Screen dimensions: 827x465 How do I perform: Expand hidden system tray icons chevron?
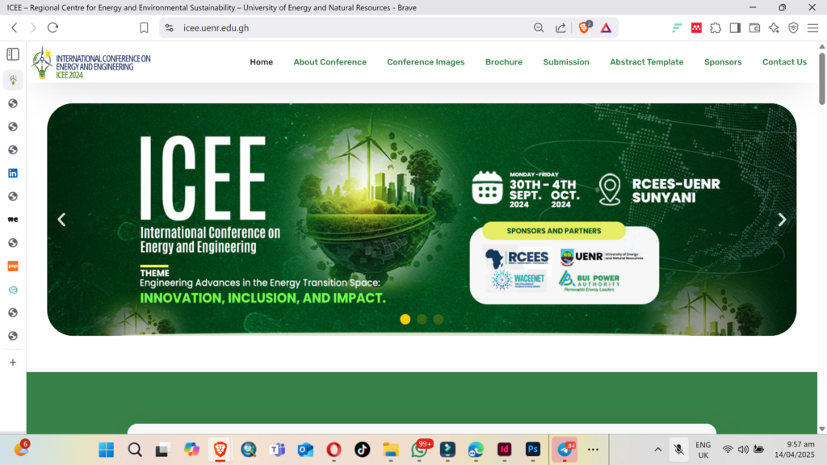(657, 449)
